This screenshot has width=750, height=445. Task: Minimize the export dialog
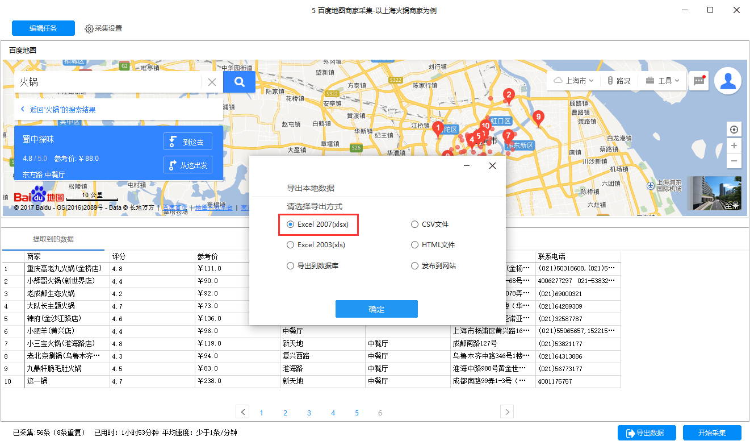(x=466, y=166)
